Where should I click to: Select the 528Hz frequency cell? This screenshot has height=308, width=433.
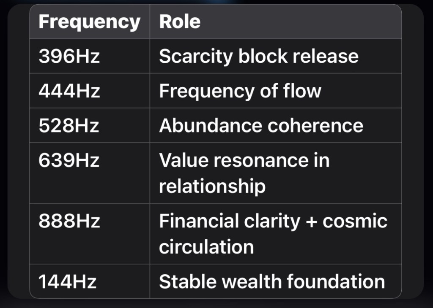69,126
